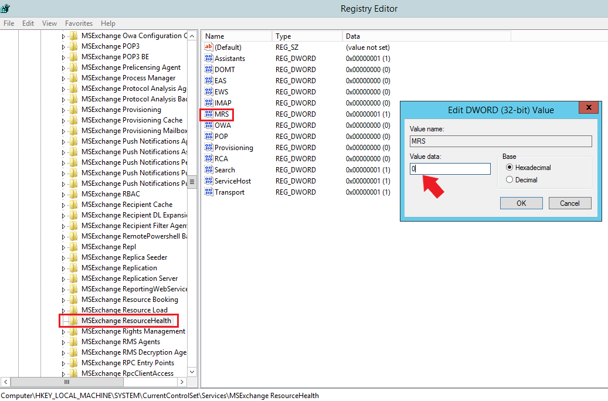608x401 pixels.
Task: Click the ServiceHost DWORD value icon
Action: pos(209,181)
